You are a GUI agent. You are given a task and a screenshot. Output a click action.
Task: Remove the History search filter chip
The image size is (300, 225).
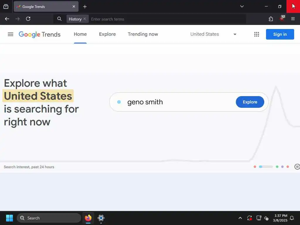click(85, 19)
